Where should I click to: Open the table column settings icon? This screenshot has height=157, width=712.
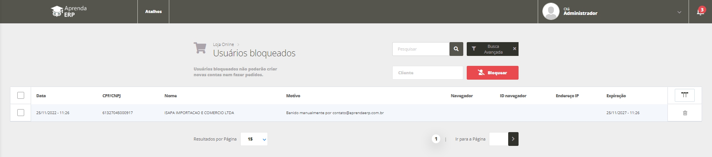click(684, 95)
